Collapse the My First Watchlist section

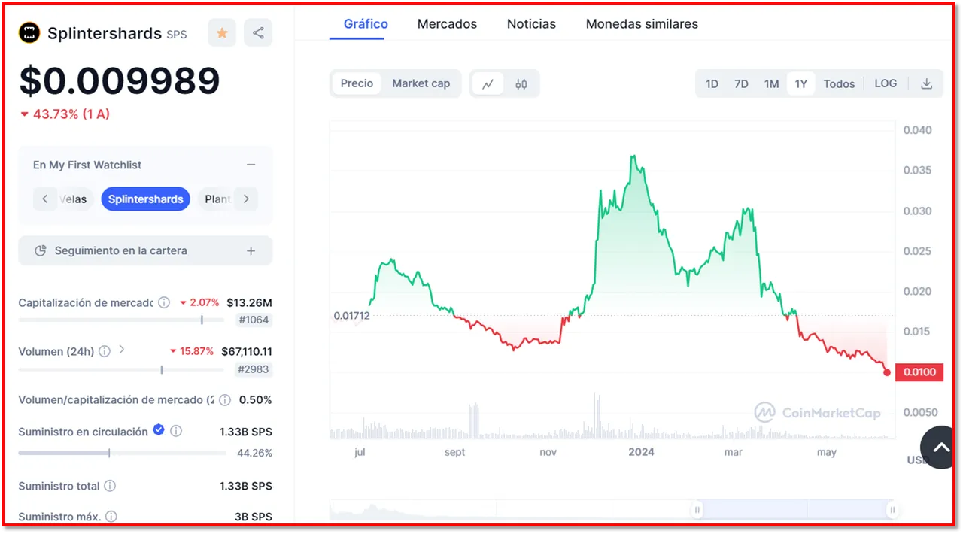(x=251, y=165)
